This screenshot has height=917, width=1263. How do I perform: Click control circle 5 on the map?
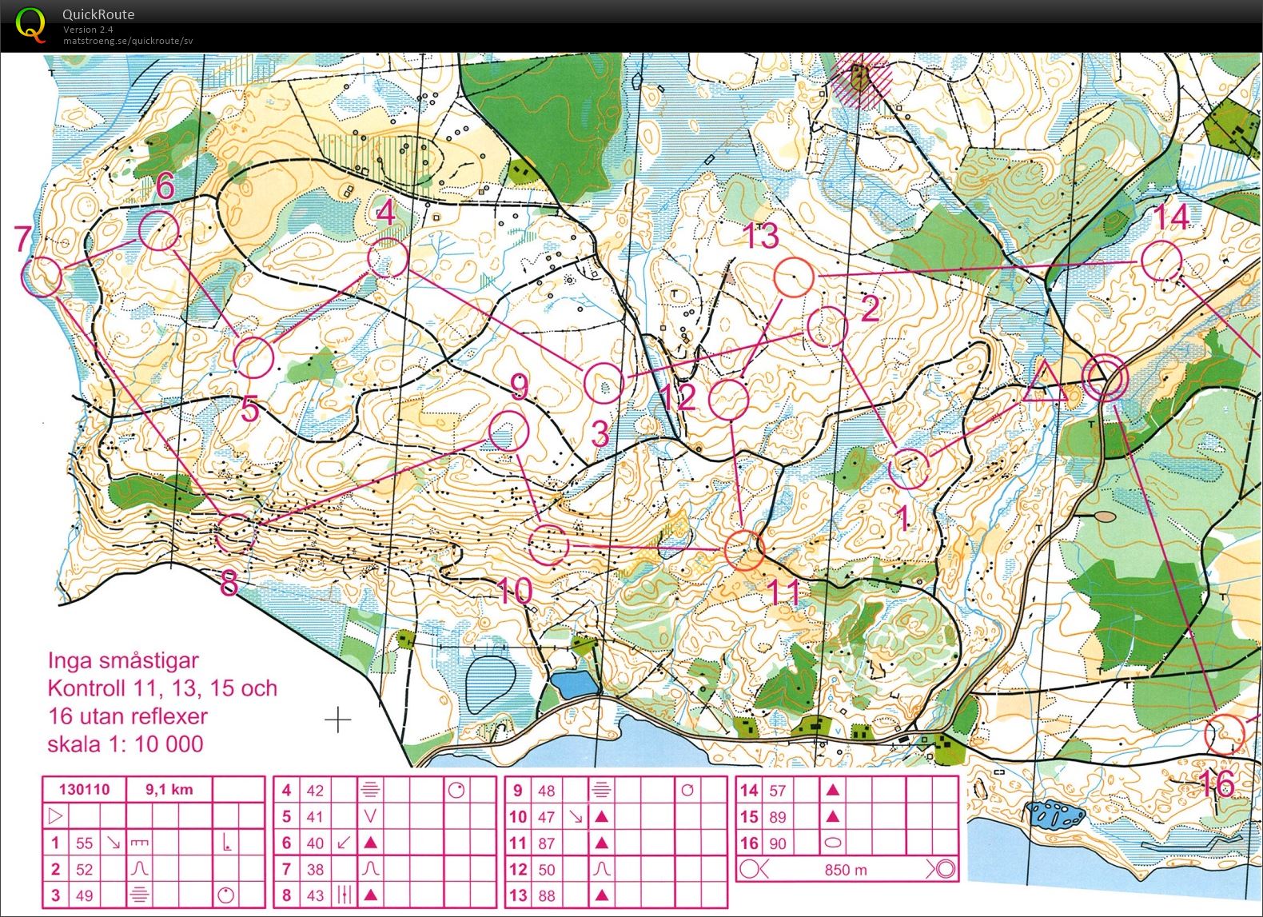tap(254, 357)
